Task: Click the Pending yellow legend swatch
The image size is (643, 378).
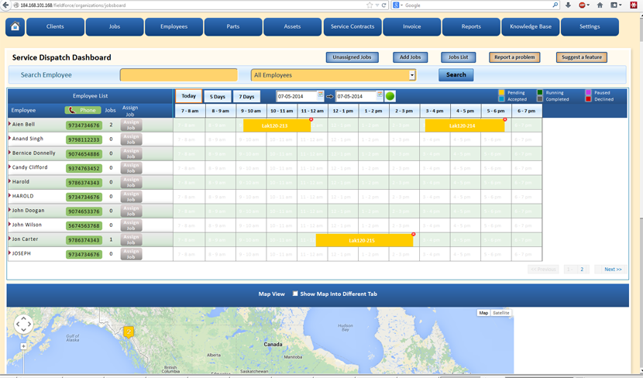Action: pyautogui.click(x=501, y=92)
